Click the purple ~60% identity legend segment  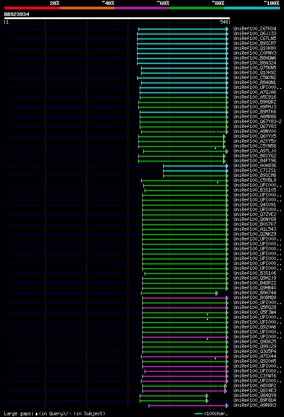(142, 8)
